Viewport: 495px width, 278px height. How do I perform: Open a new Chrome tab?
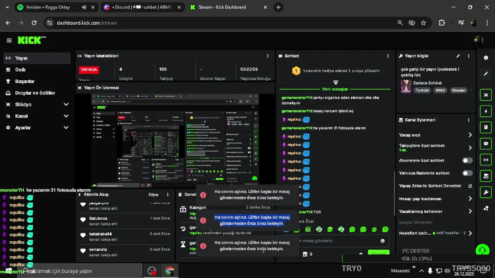[278, 7]
